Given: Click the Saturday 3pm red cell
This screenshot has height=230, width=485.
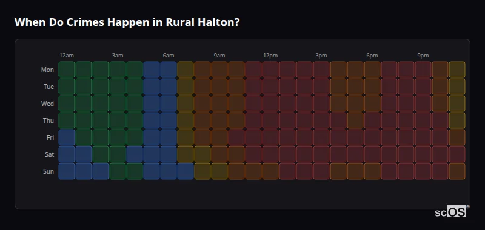Looking at the screenshot, I should point(321,154).
